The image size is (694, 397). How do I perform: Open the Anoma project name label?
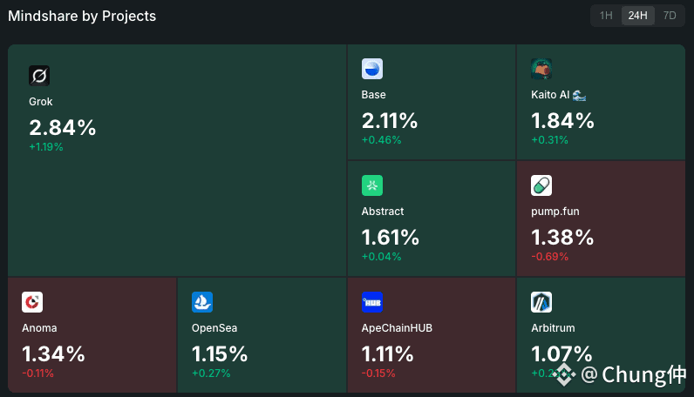click(39, 328)
